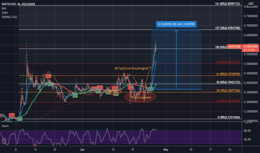Select the EMA indicator label
Screen dimensions: 260x153
[x=5, y=13]
